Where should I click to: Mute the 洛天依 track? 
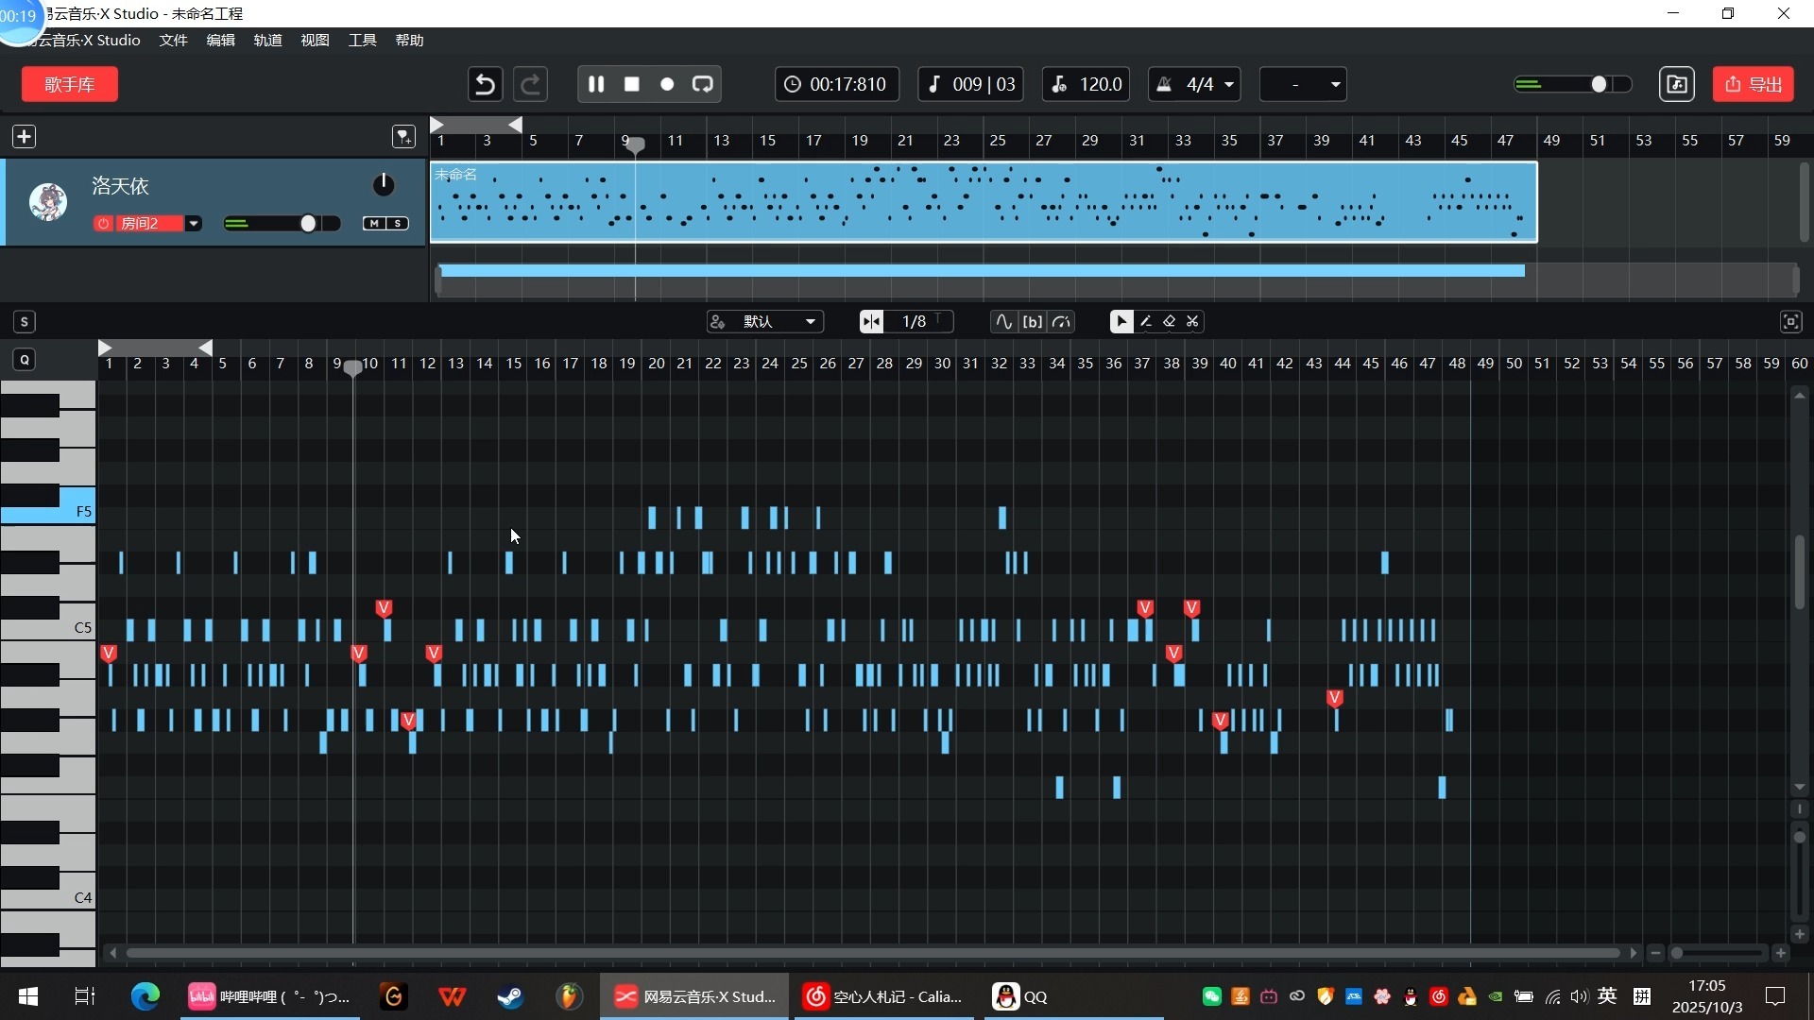375,224
